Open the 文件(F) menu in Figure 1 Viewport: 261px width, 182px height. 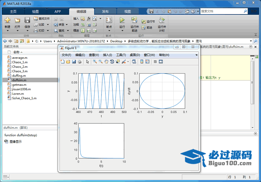pyautogui.click(x=66, y=55)
